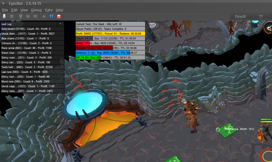Click the clock scheduler toolbar icon
272x162 pixels.
point(12,16)
